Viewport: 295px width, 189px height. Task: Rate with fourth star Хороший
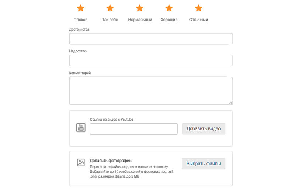pyautogui.click(x=169, y=8)
